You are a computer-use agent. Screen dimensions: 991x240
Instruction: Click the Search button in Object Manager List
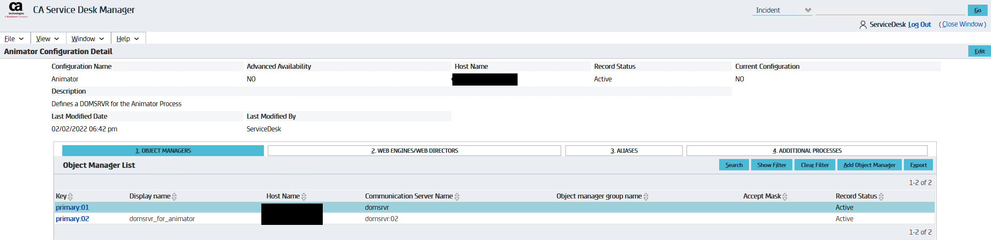point(734,165)
